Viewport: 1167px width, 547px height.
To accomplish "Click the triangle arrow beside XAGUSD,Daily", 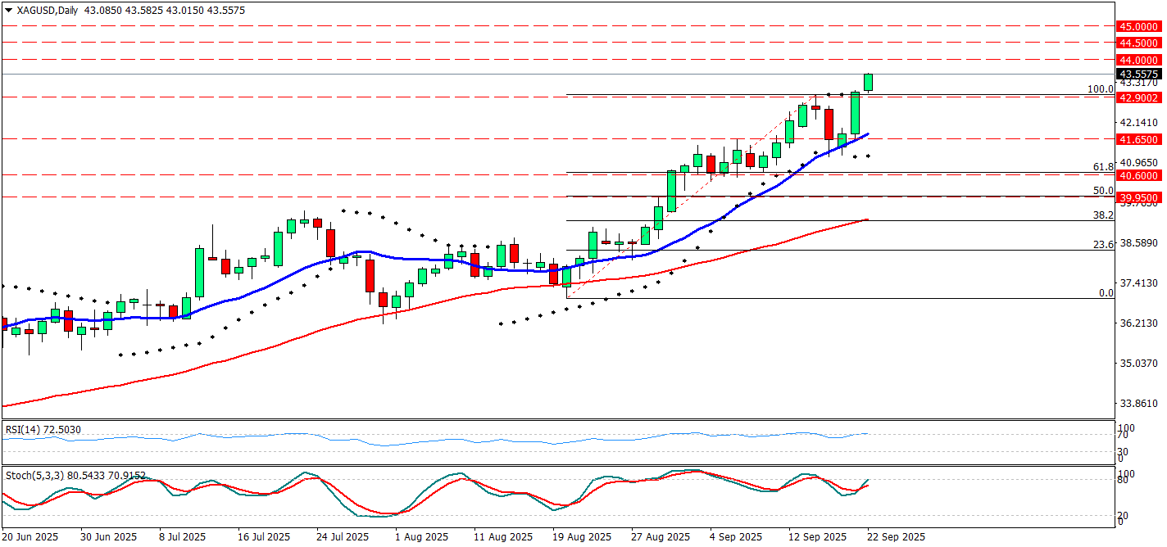I will tap(8, 11).
